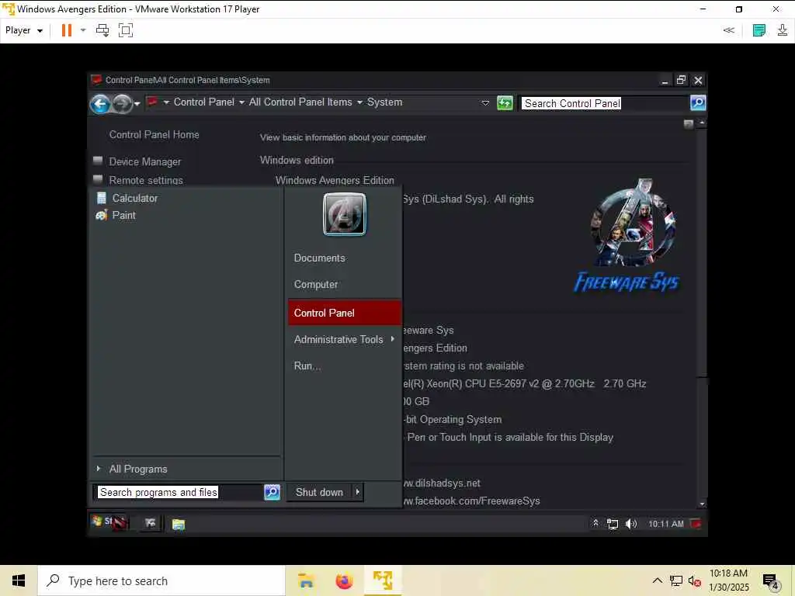The width and height of the screenshot is (795, 596).
Task: Refresh the Control Panel address bar
Action: click(505, 103)
